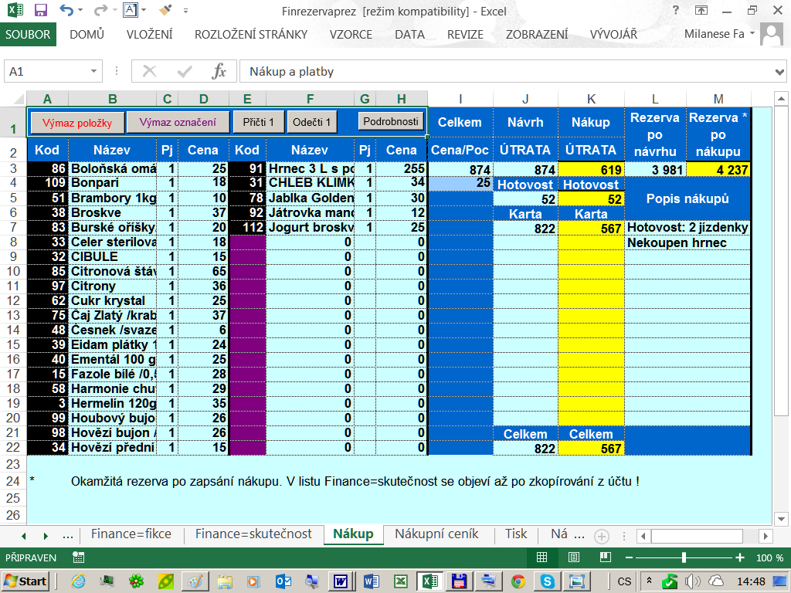Undo the last action
Viewport: 791px width, 593px height.
66,11
